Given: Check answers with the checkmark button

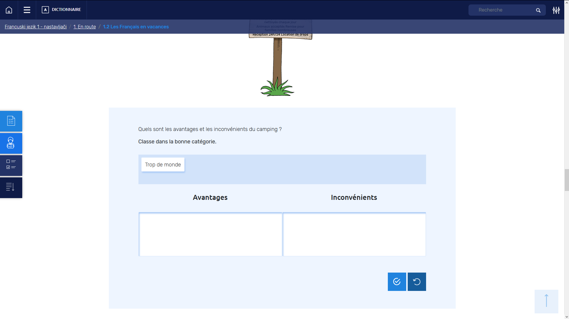Looking at the screenshot, I should [x=397, y=282].
